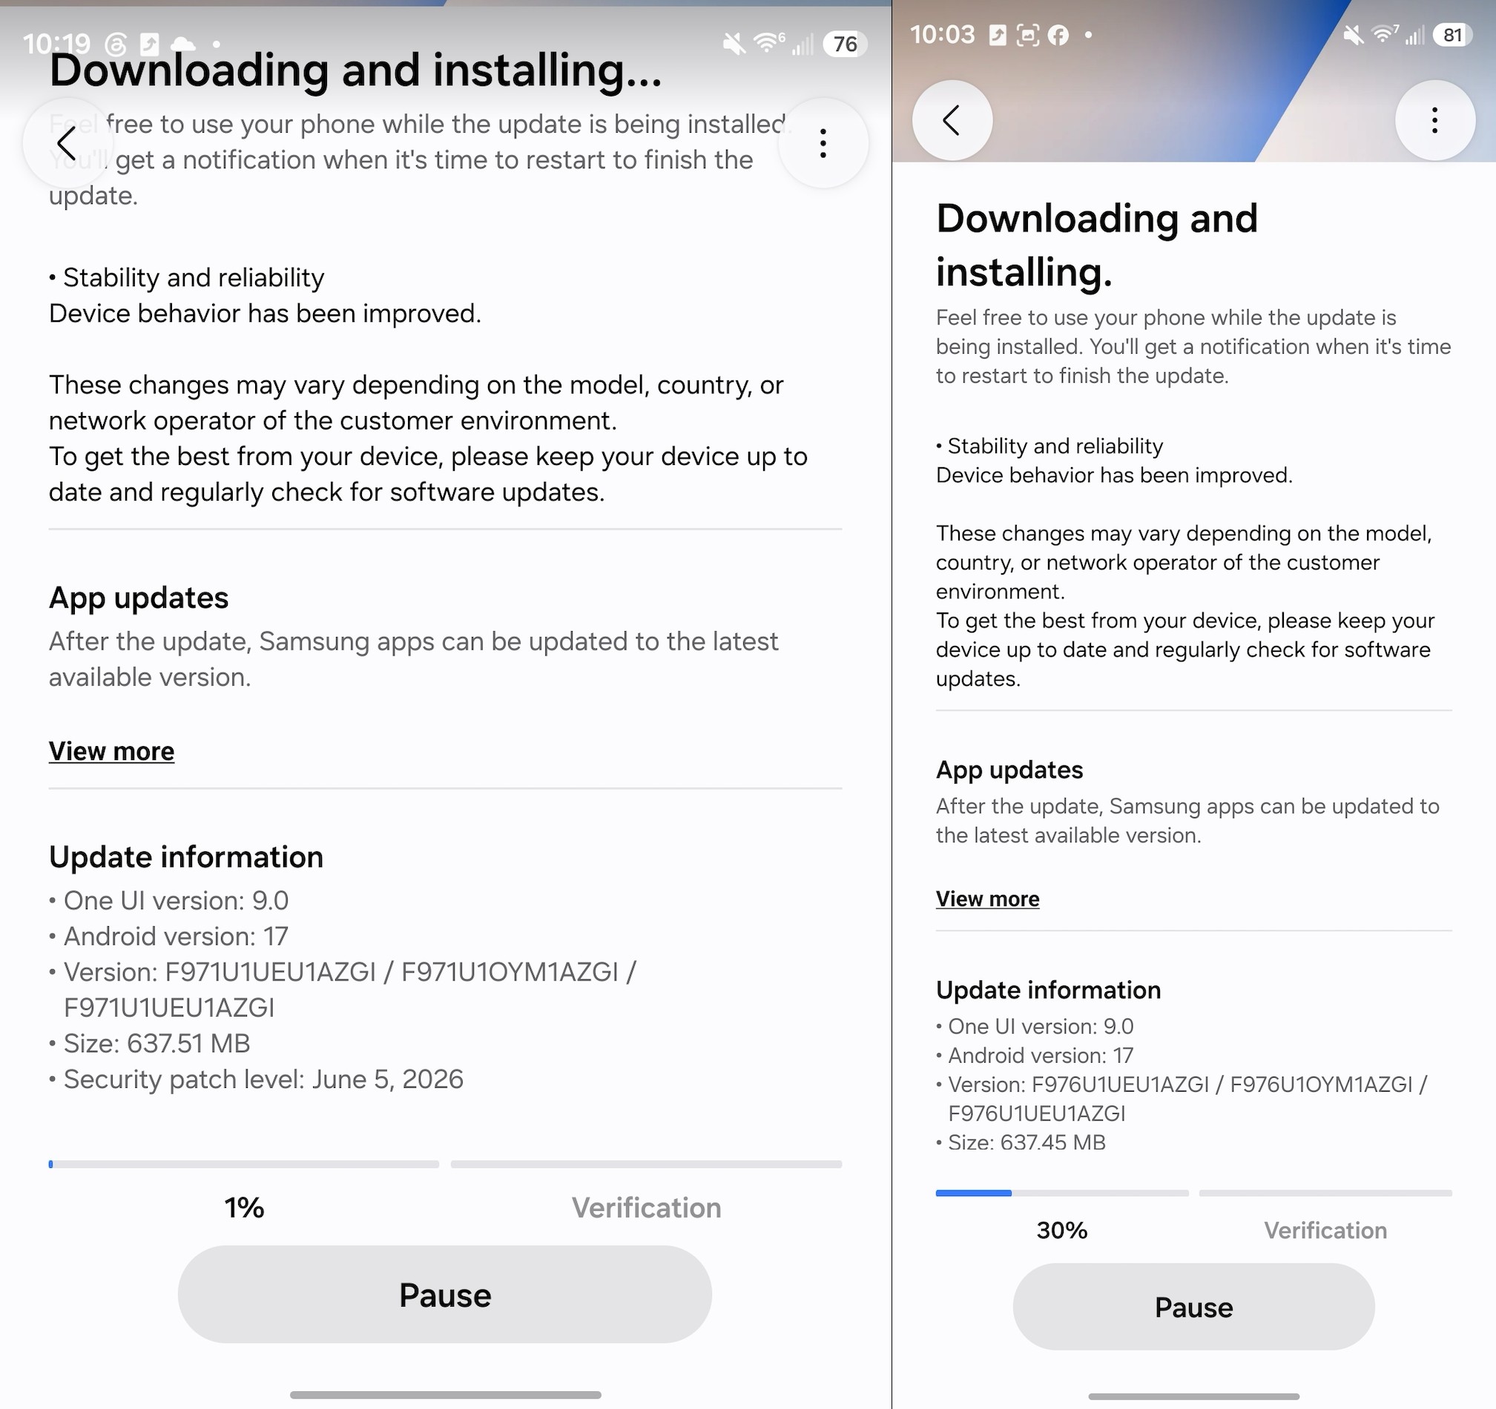The image size is (1496, 1409).
Task: Tap Wi-Fi icon in left status bar
Action: point(768,43)
